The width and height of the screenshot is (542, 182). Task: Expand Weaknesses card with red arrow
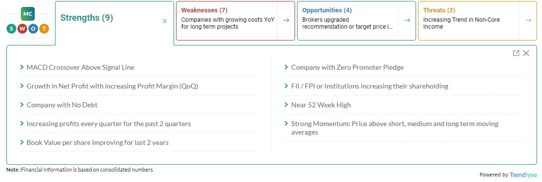pos(286,20)
